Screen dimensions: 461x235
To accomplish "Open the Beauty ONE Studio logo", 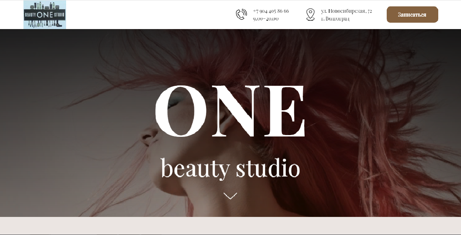I will (45, 15).
